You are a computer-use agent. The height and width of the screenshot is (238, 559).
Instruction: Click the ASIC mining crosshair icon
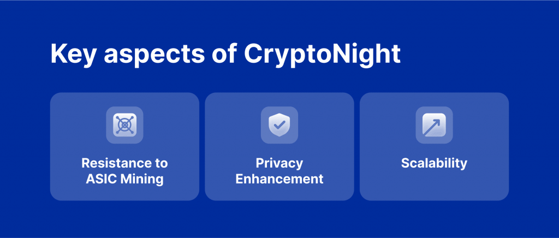124,125
